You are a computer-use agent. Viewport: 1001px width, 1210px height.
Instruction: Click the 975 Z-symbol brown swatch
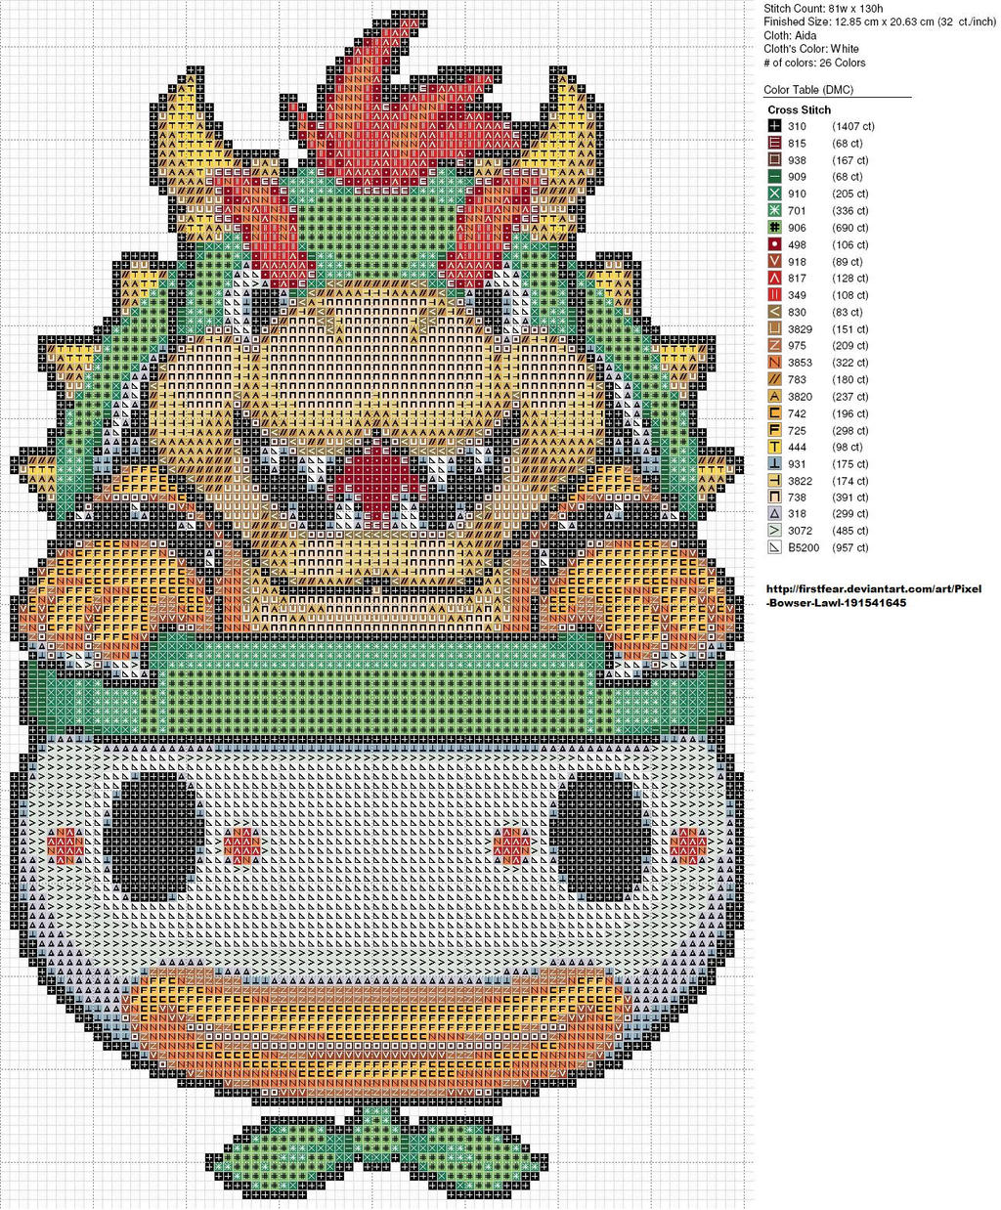[x=774, y=346]
